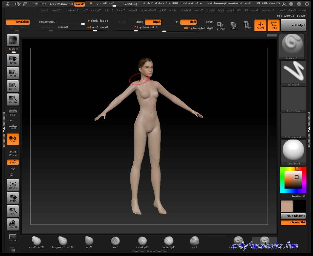The height and width of the screenshot is (256, 313).
Task: Click the SwitchColor button
Action: tap(293, 216)
